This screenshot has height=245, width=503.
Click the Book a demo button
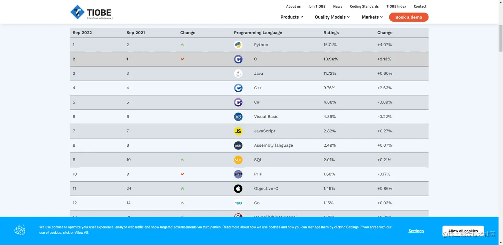[x=409, y=17]
